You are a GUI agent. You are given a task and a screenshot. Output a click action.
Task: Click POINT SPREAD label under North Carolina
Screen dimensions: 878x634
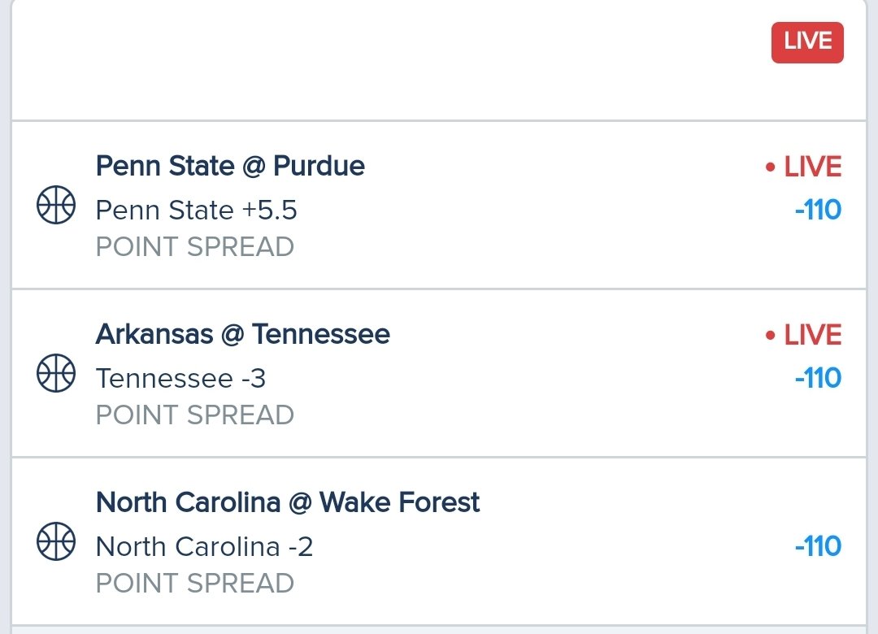pos(195,583)
